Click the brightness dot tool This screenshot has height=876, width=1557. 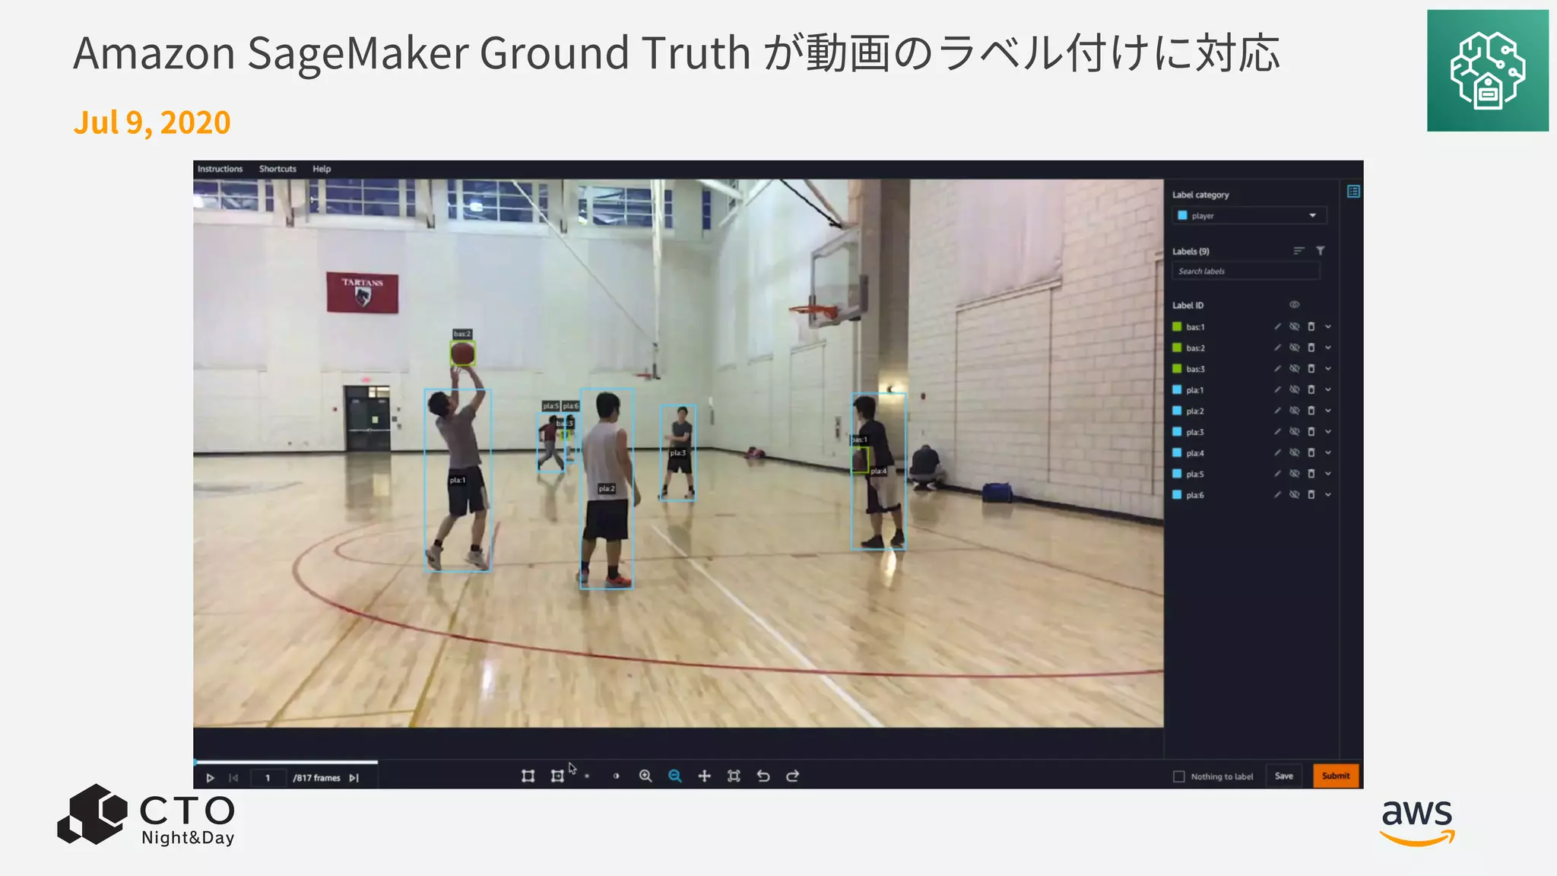tap(587, 776)
